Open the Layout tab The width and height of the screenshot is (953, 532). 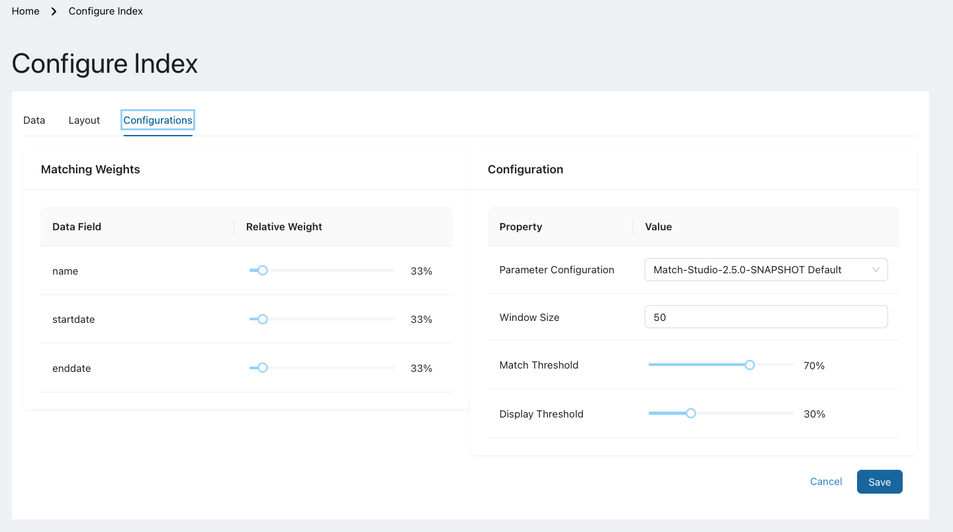84,120
